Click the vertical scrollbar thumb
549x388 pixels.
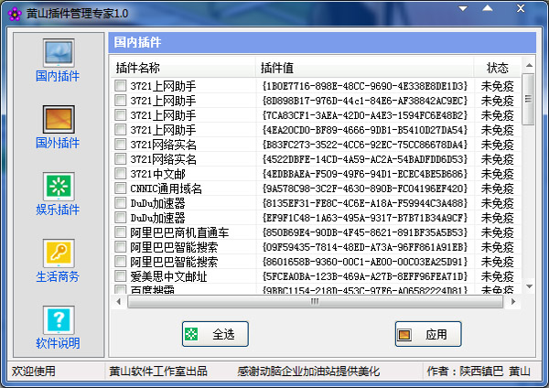pyautogui.click(x=528, y=99)
